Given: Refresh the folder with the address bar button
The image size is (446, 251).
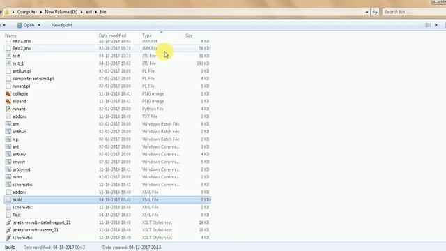Looking at the screenshot, I should (375, 12).
